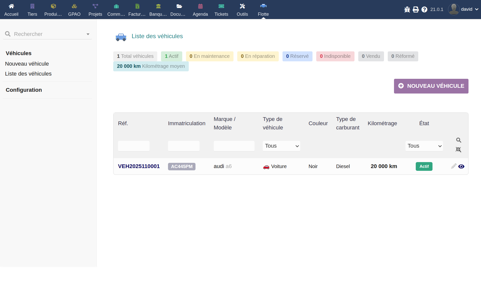The image size is (481, 294).
Task: Click the green Actif state badge in row
Action: point(424,166)
